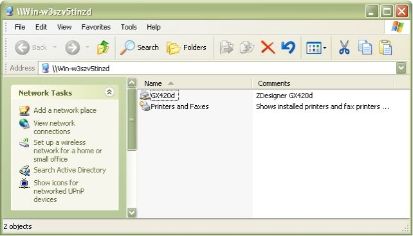
Task: Sort by the Comments column header
Action: point(323,83)
